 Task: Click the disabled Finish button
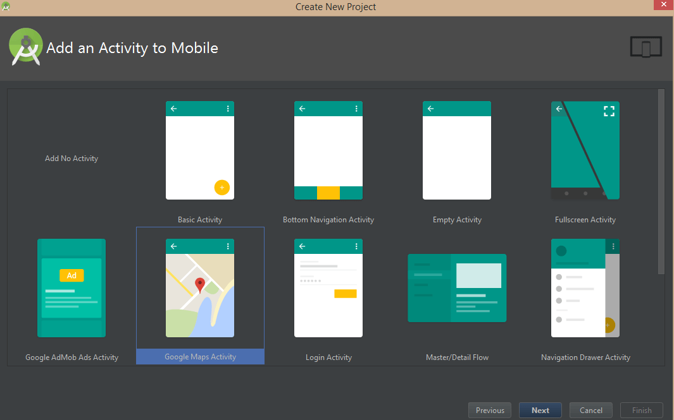[x=642, y=410]
